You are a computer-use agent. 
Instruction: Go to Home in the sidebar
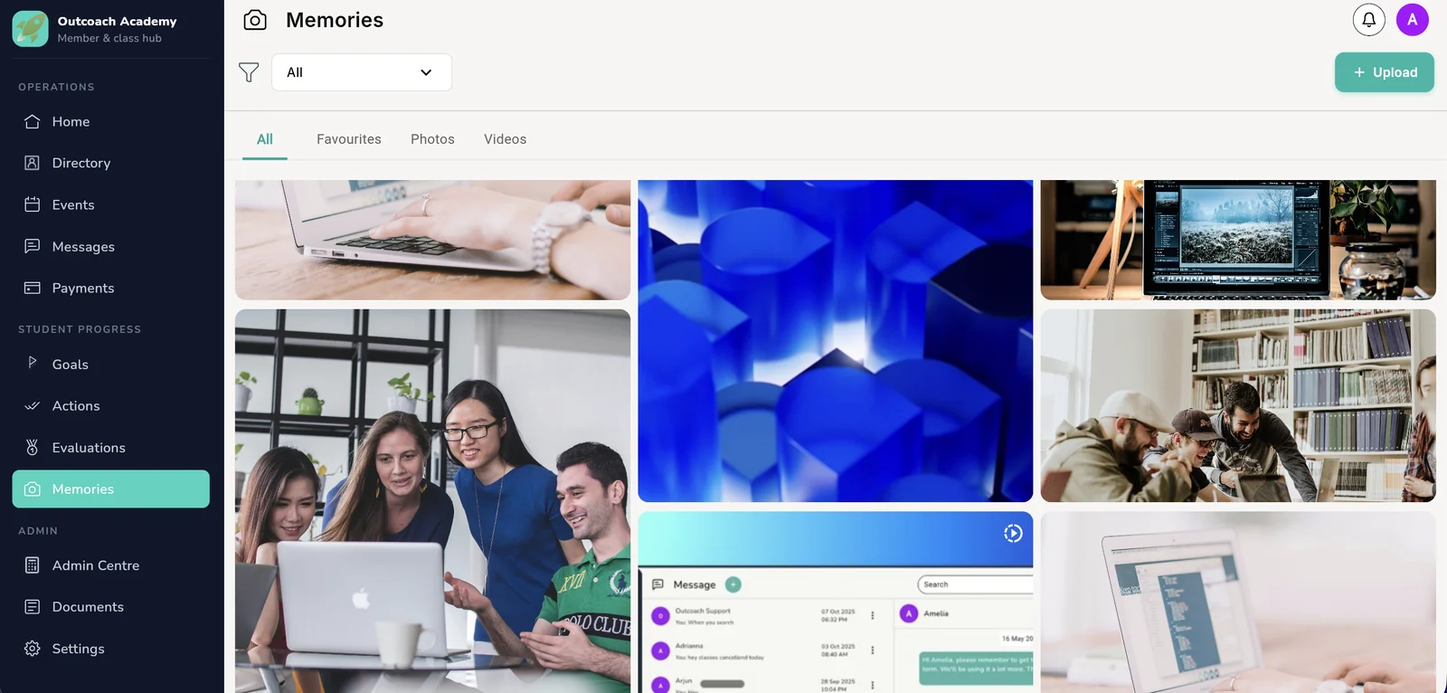(x=111, y=121)
